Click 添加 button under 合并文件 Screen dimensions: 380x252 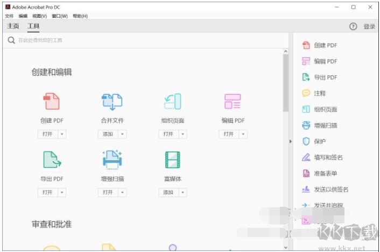[108, 134]
